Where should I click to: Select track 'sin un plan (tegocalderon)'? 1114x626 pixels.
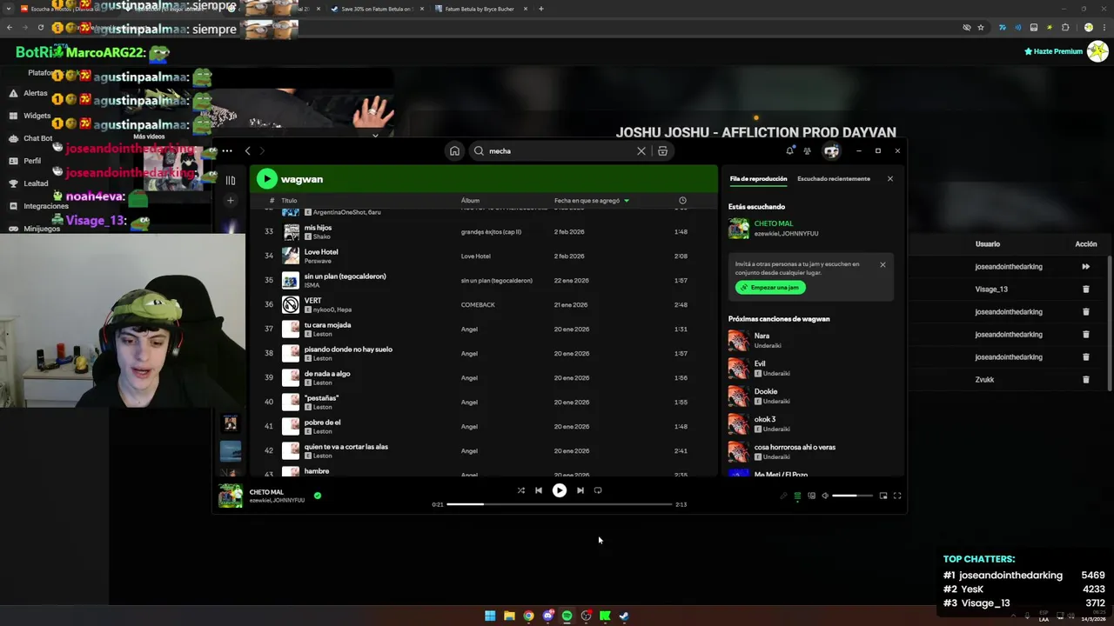pos(486,281)
